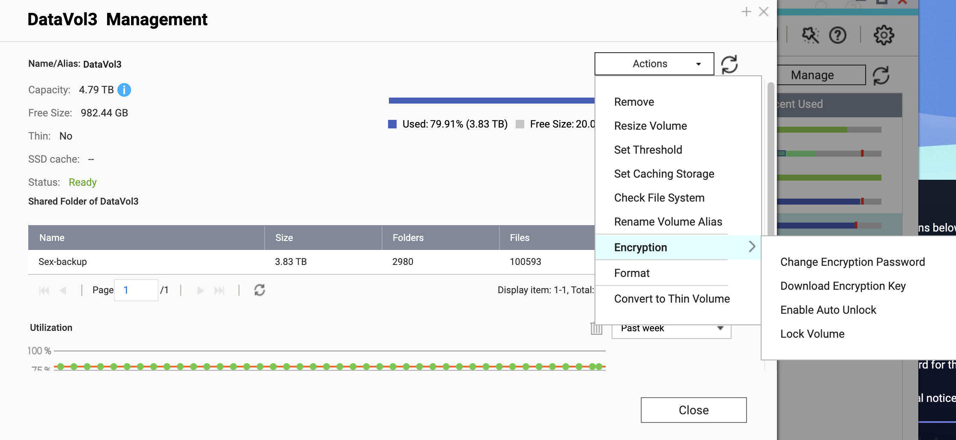Open the help question mark icon
This screenshot has width=956, height=440.
point(837,35)
